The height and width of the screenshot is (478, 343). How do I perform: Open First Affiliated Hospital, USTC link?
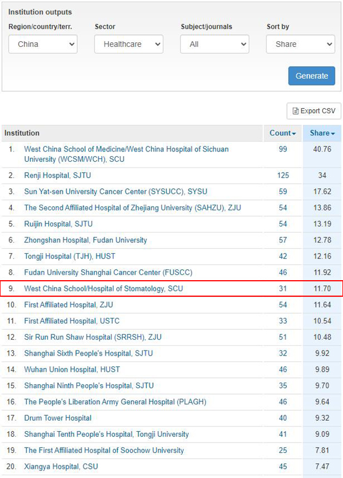click(x=72, y=321)
